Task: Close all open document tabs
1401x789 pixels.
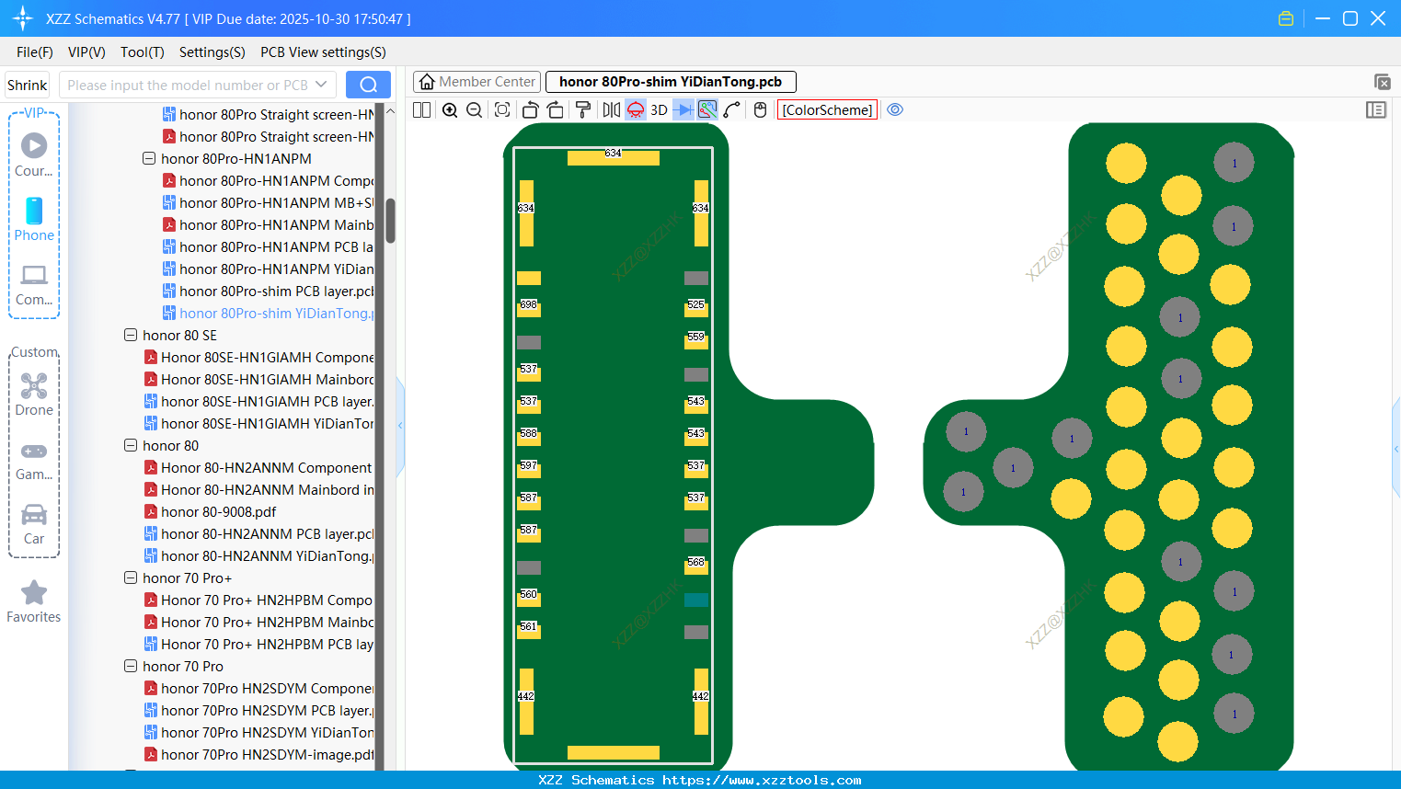Action: point(1382,82)
